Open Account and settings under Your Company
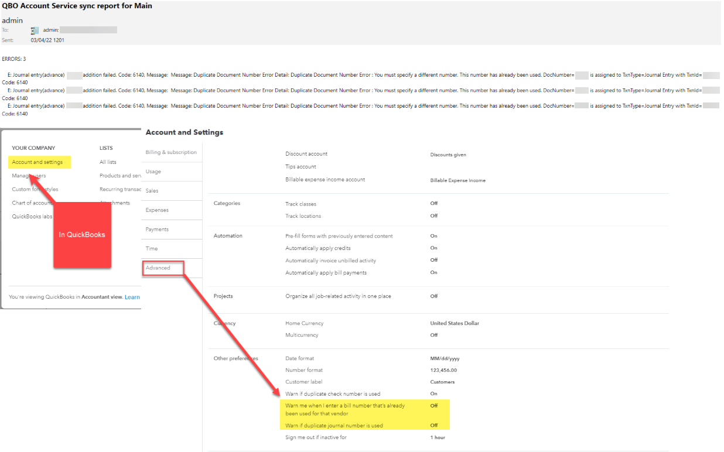 pos(37,162)
